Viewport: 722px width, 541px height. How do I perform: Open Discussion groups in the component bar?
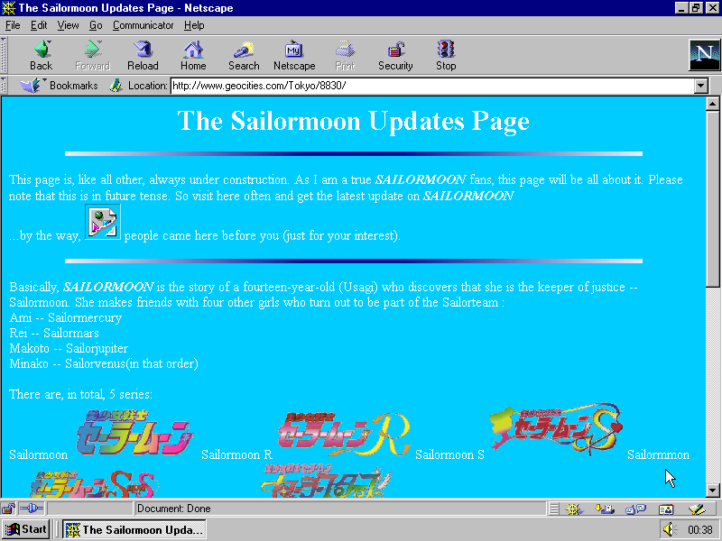(636, 509)
